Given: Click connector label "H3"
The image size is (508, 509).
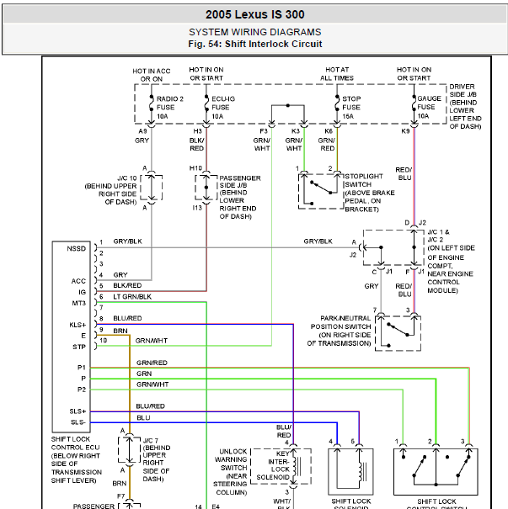Looking at the screenshot, I should [198, 131].
